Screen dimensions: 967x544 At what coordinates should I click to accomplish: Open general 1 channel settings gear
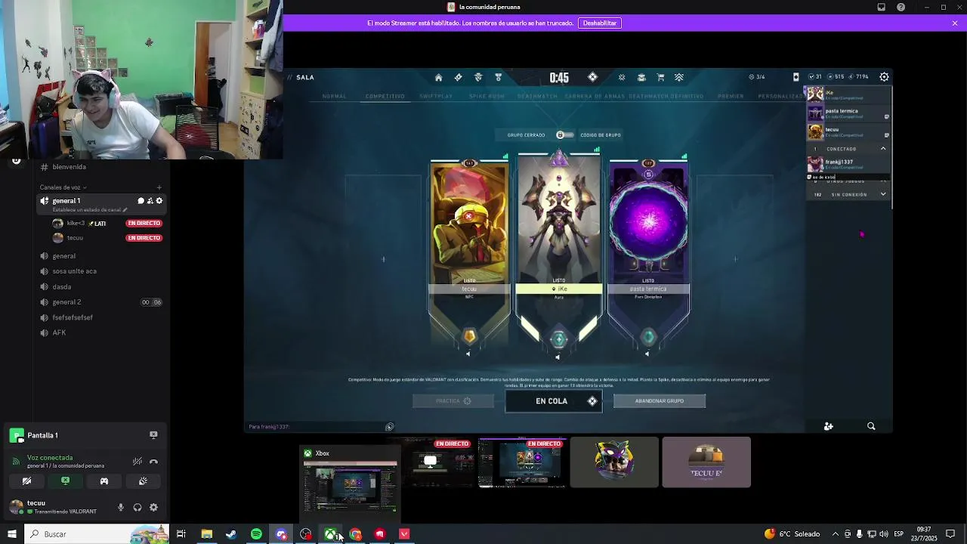pyautogui.click(x=159, y=201)
